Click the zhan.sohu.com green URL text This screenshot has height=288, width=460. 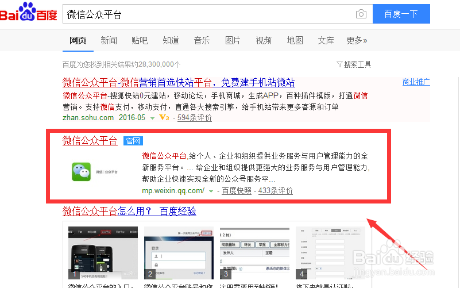pos(88,118)
